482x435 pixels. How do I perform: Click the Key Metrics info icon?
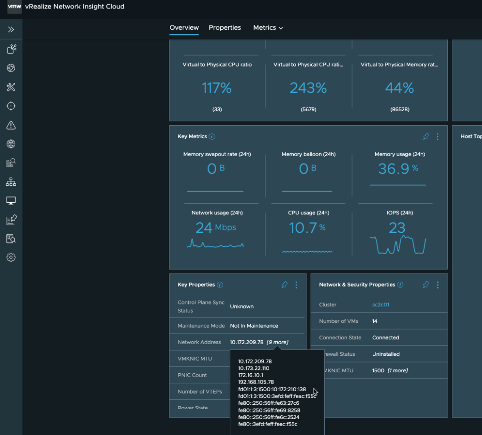tap(212, 137)
